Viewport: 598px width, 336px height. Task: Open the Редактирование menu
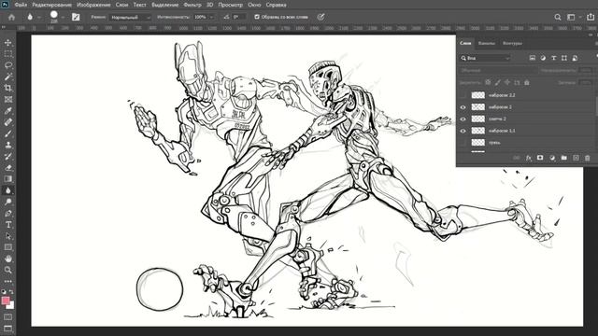click(52, 5)
